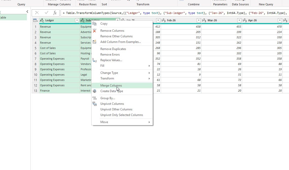This screenshot has width=289, height=170.
Task: Click the Finance cell in row 13
Action: pos(59,91)
